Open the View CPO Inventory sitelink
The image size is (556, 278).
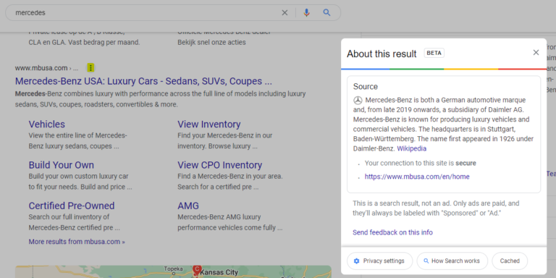click(x=220, y=165)
